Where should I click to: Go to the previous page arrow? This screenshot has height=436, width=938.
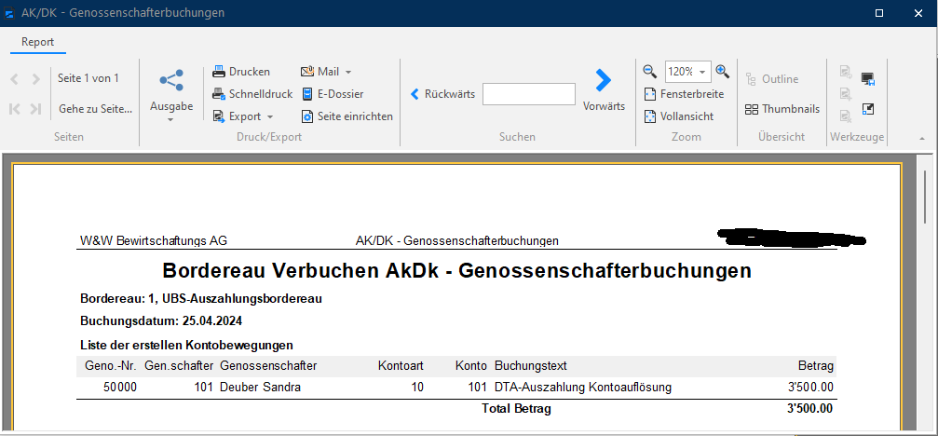click(15, 79)
